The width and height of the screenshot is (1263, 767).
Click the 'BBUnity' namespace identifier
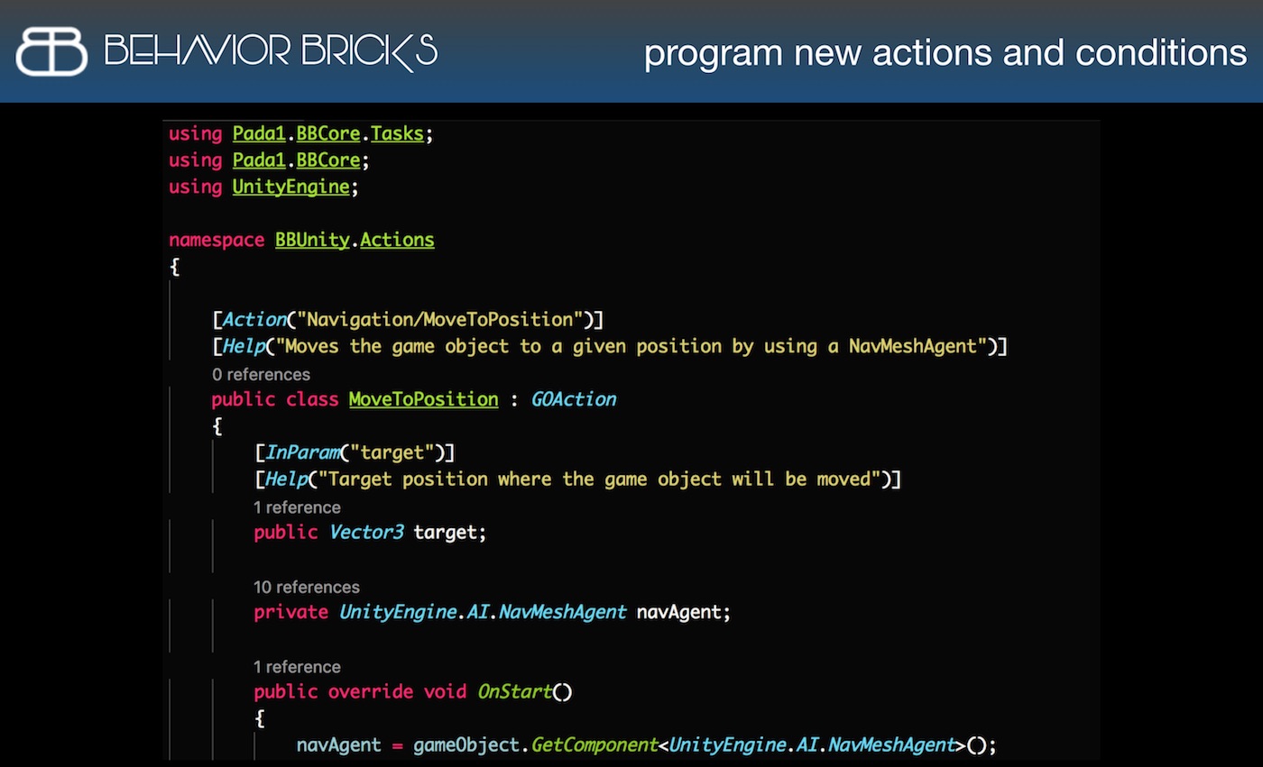coord(312,240)
